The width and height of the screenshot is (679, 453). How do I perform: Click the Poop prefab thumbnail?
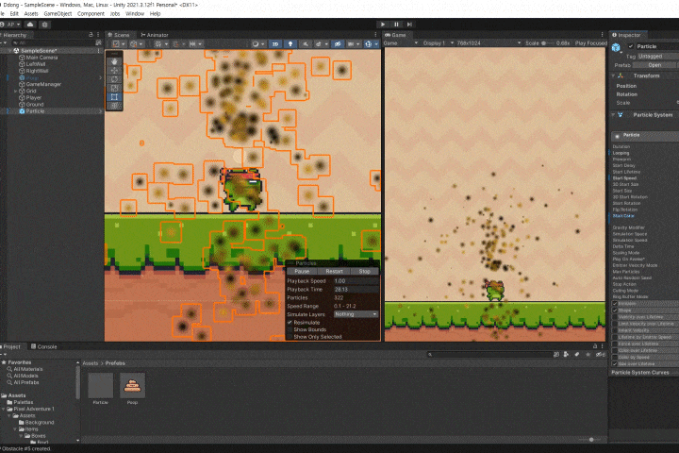pyautogui.click(x=133, y=385)
